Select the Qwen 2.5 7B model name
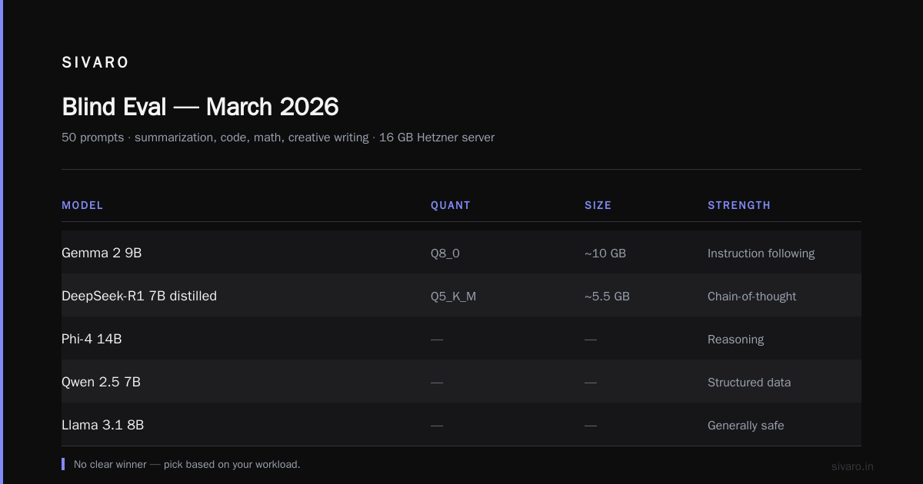This screenshot has height=484, width=923. tap(101, 382)
